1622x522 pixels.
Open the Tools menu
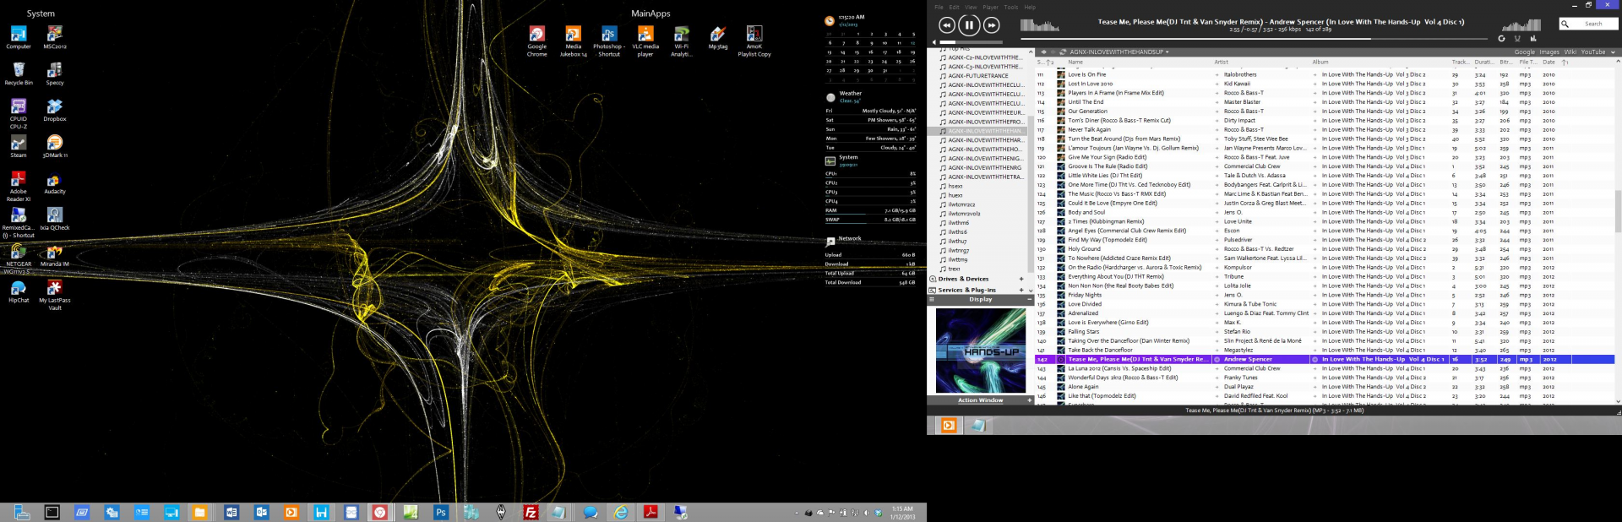pyautogui.click(x=1010, y=7)
